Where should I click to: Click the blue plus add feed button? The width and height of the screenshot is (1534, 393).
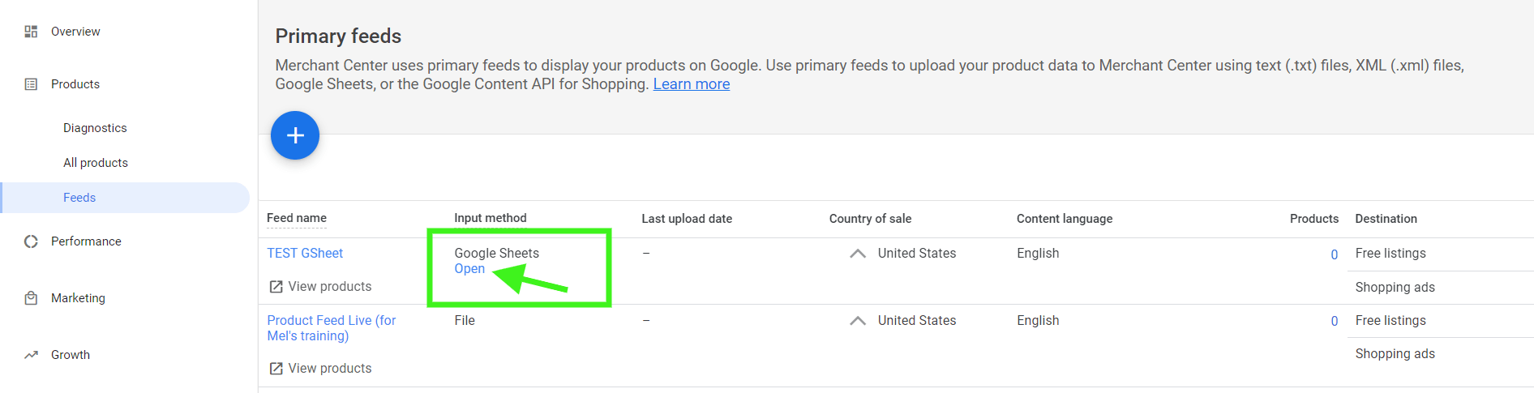[295, 135]
